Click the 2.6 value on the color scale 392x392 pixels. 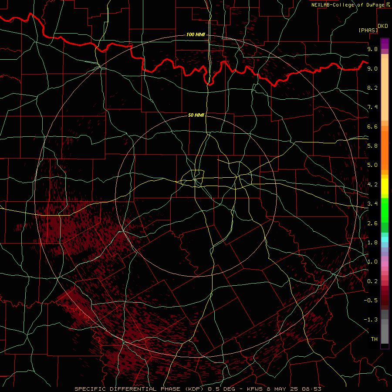372,223
